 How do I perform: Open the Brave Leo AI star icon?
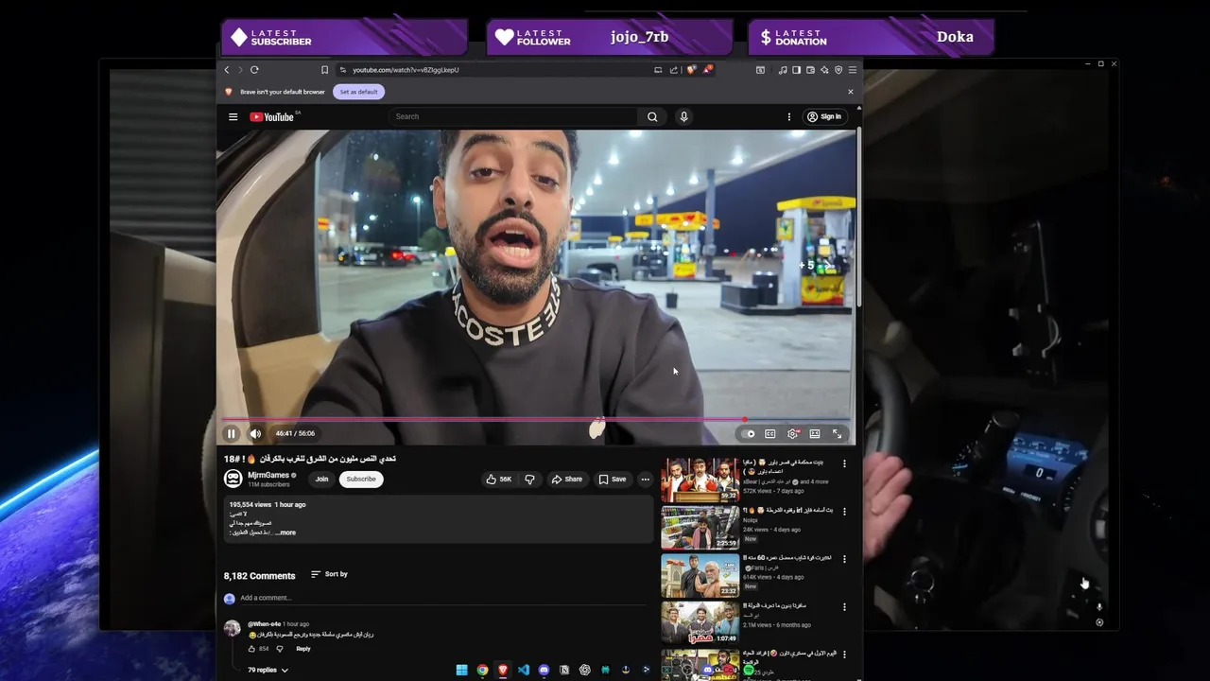[x=824, y=70]
